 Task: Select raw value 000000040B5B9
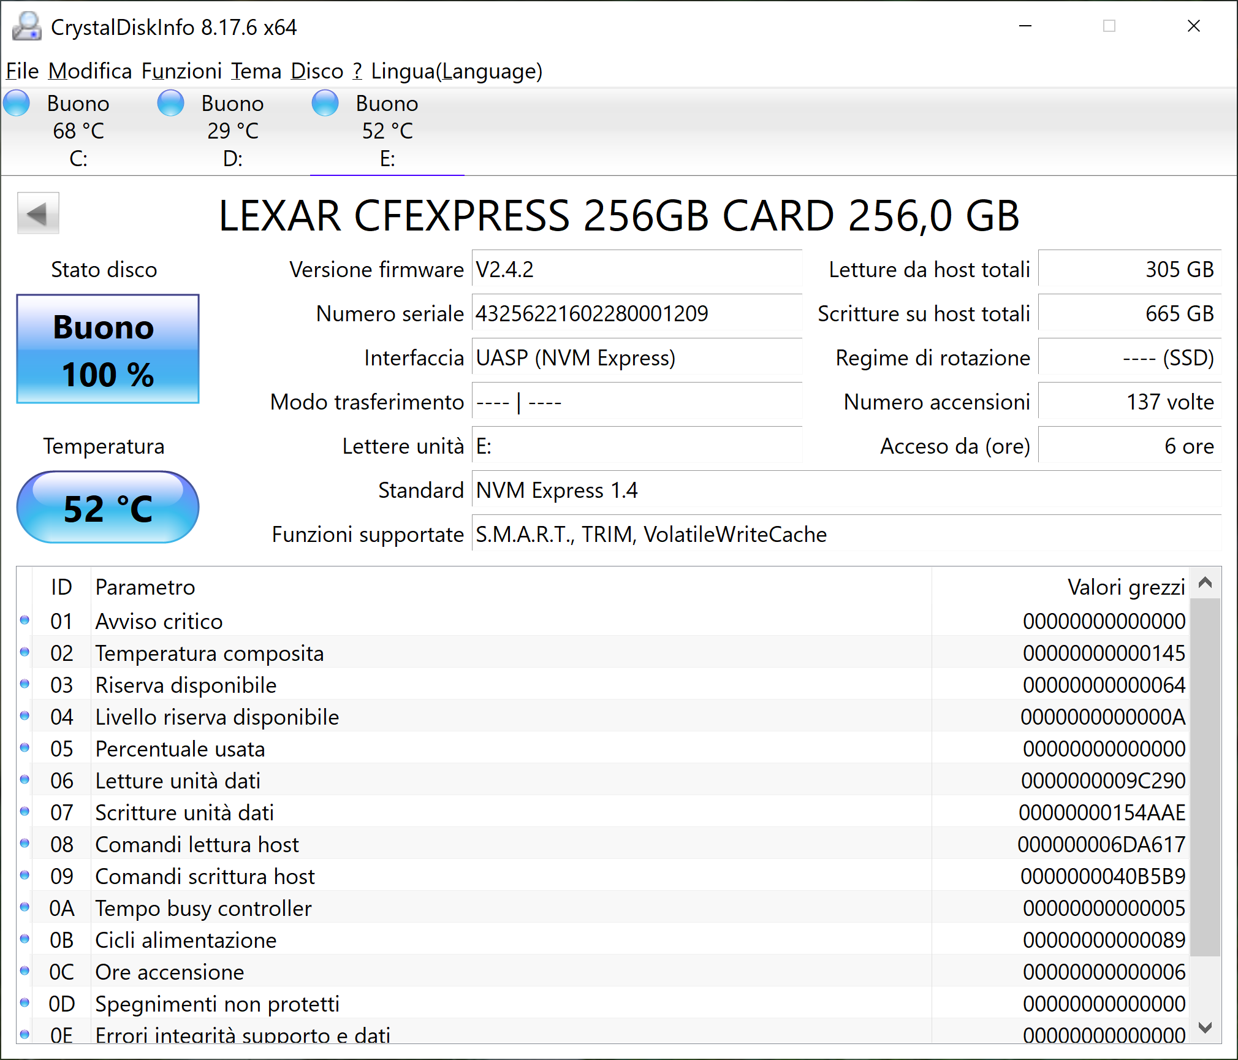tap(1103, 876)
